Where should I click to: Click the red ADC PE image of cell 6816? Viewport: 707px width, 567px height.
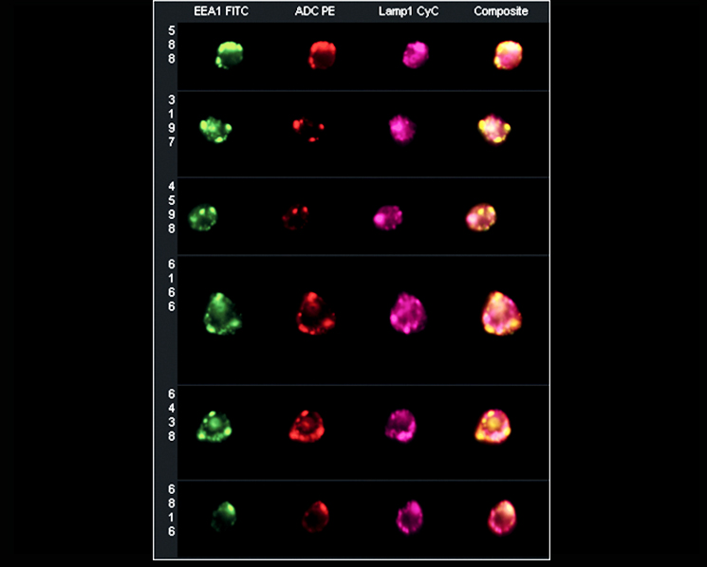[x=314, y=519]
